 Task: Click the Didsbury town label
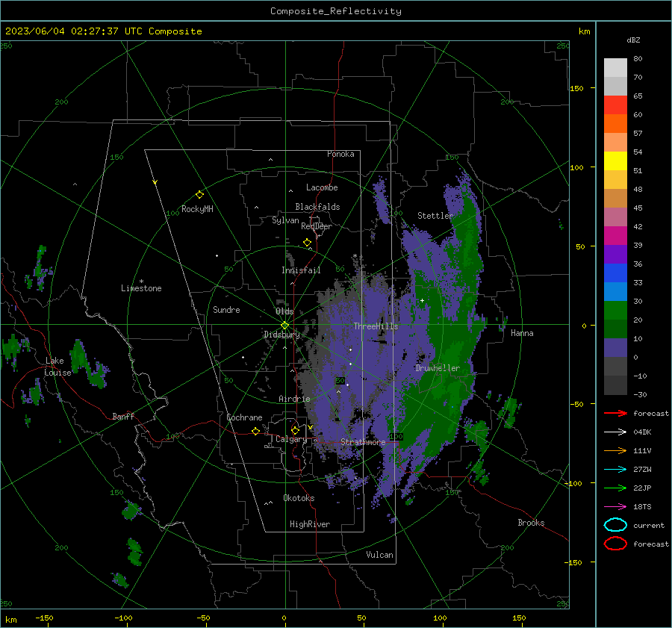pyautogui.click(x=281, y=335)
